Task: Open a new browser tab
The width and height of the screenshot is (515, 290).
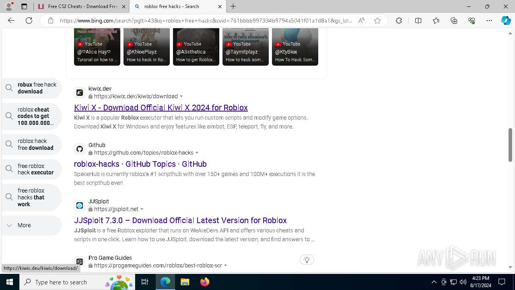Action: (233, 6)
